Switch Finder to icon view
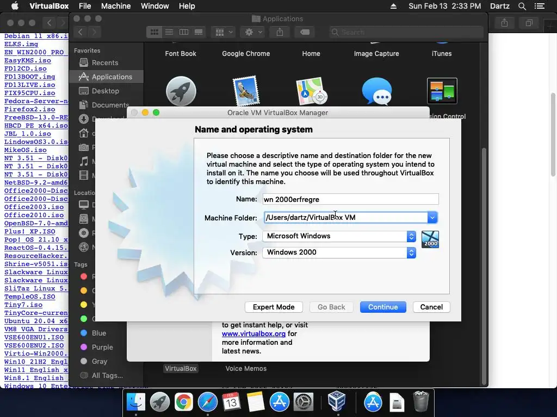 pos(154,32)
